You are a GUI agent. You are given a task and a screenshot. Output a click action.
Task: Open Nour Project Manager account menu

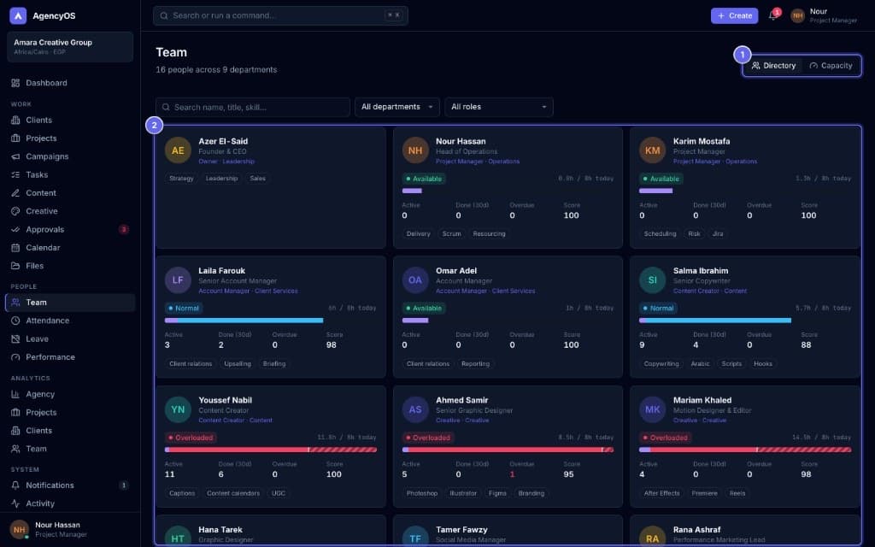(x=825, y=15)
